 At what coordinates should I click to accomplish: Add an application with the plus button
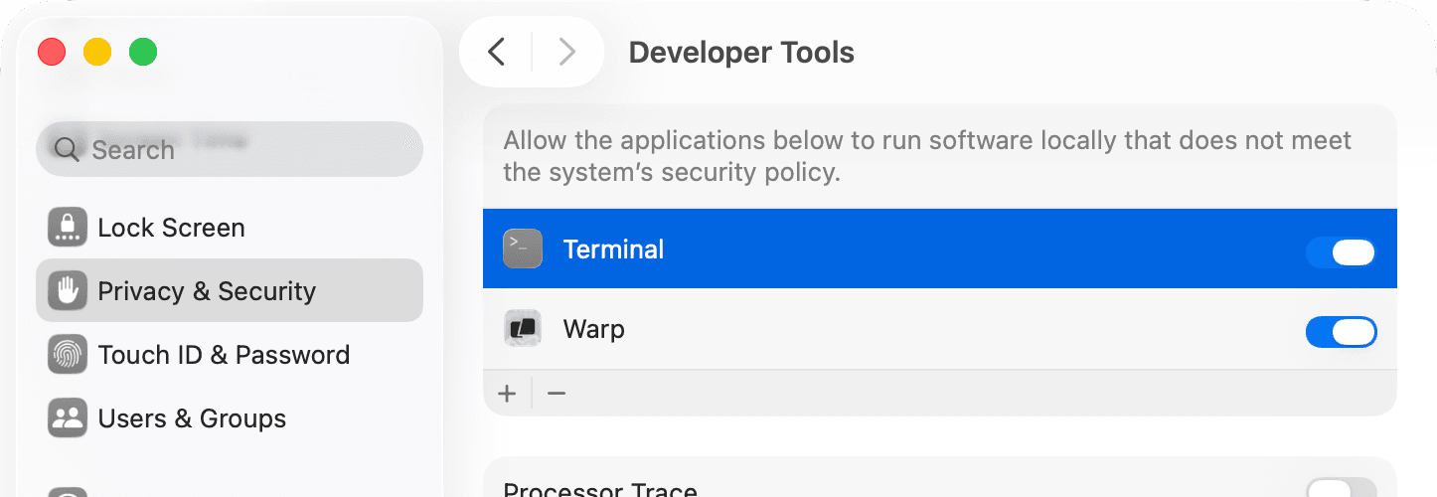(508, 394)
